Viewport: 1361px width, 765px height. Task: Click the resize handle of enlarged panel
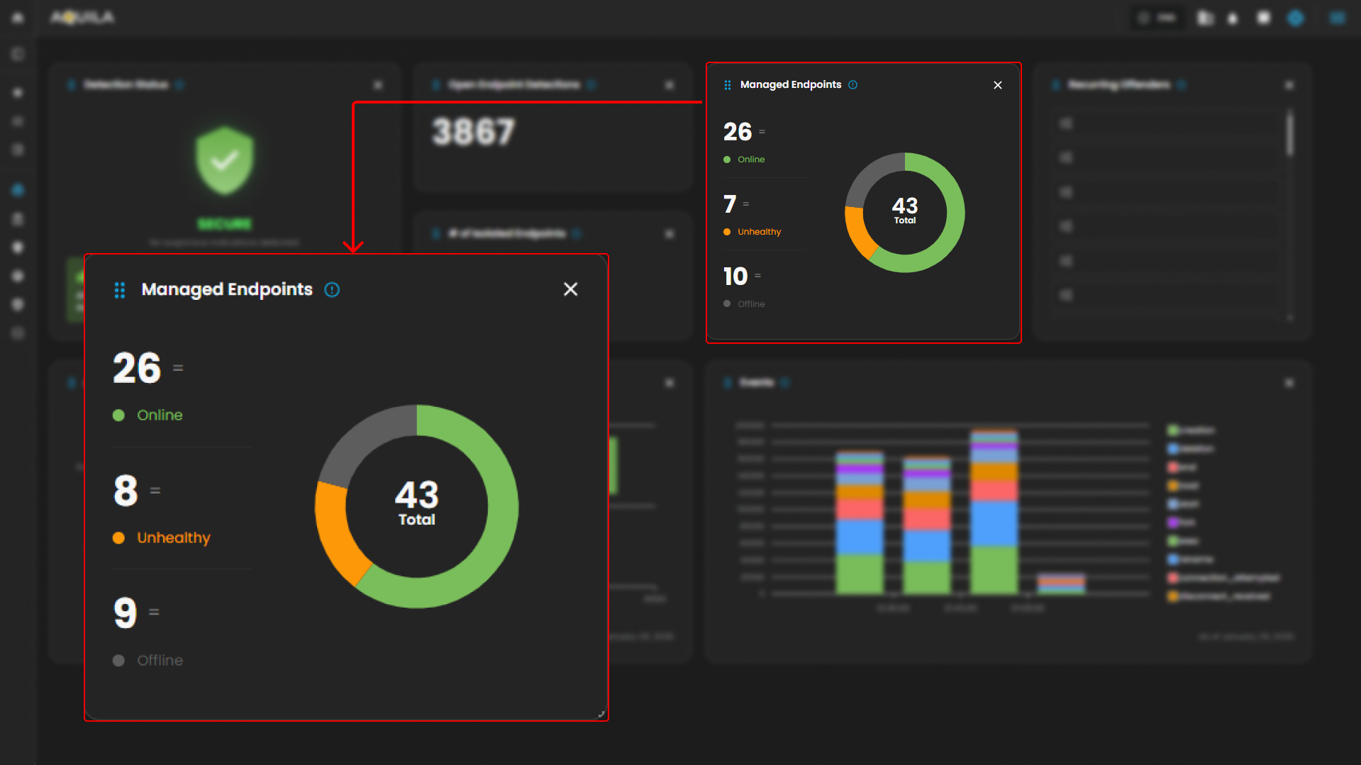point(601,714)
